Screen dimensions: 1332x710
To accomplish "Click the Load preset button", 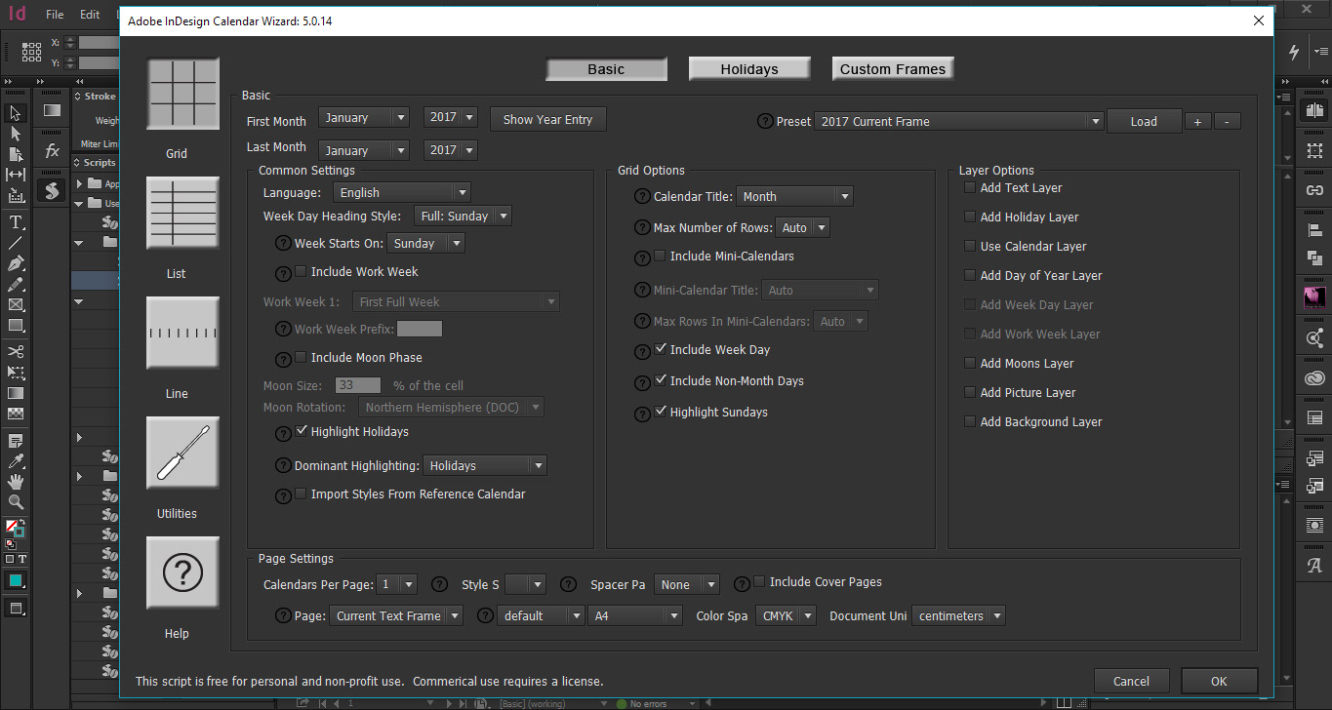I will click(x=1144, y=122).
